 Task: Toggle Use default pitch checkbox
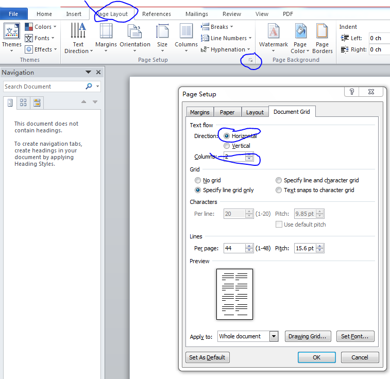click(x=279, y=225)
